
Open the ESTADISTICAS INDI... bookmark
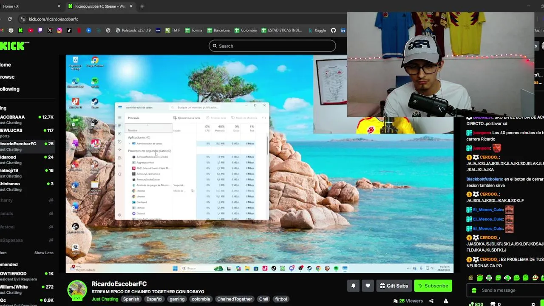281,31
